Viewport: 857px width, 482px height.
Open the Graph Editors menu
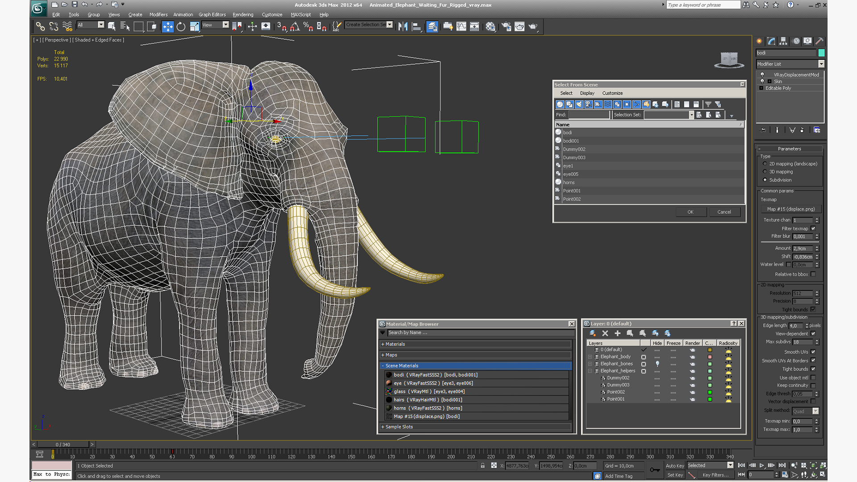point(212,14)
